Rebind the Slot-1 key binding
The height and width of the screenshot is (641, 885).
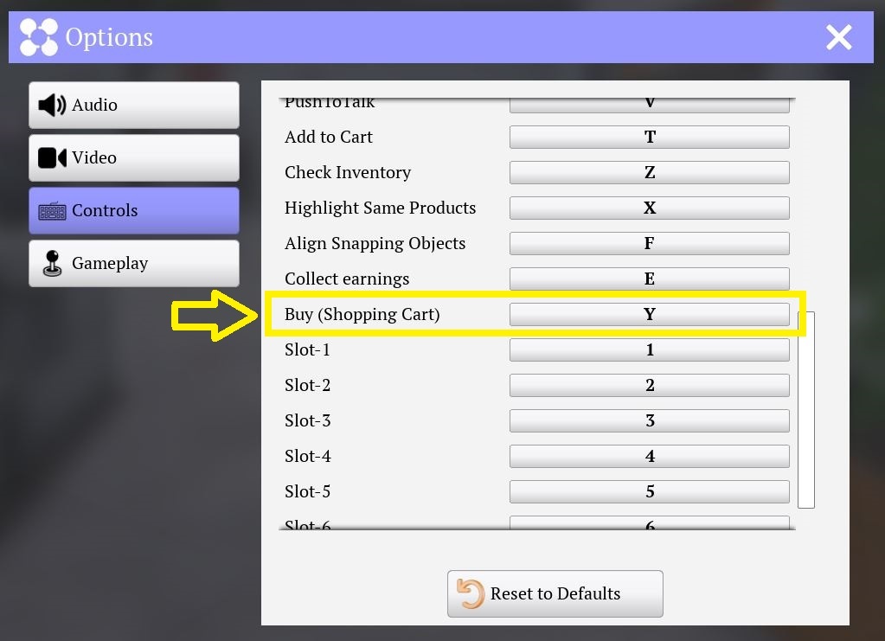[649, 349]
